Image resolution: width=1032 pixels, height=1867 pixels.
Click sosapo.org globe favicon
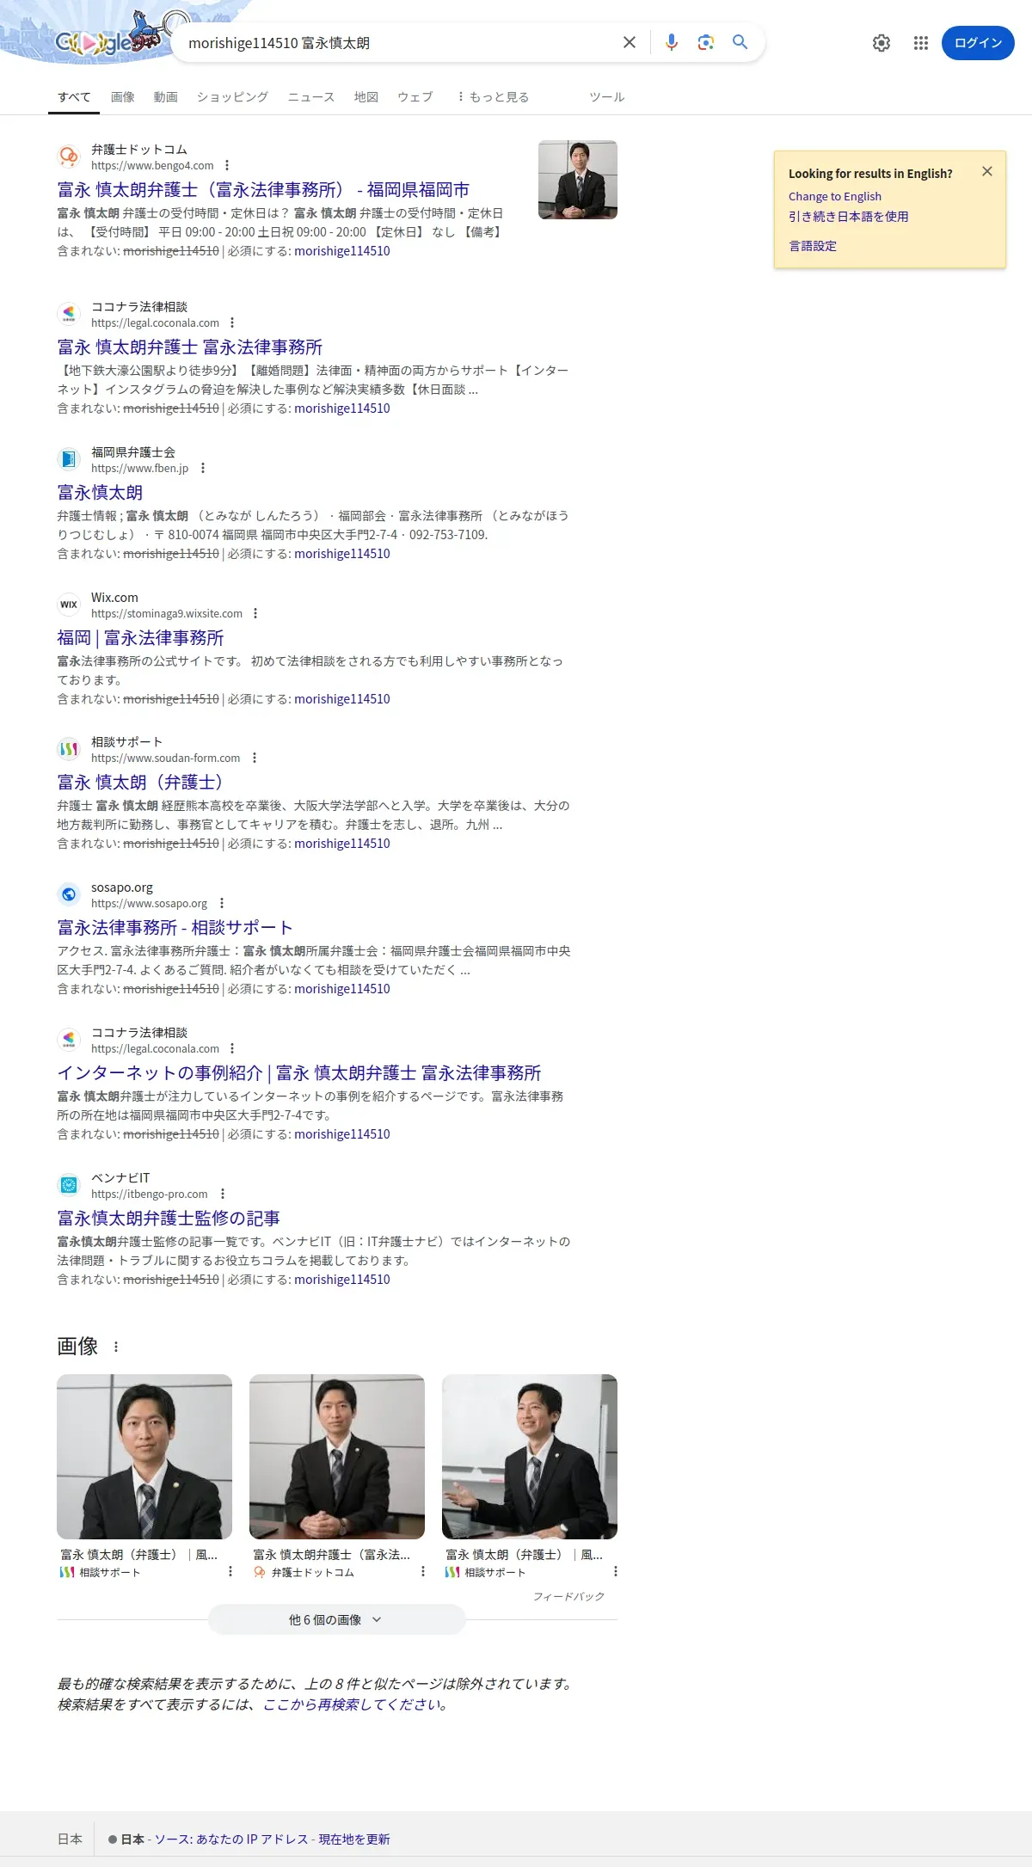[69, 894]
